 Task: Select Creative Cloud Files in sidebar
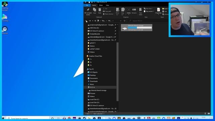coord(95,56)
